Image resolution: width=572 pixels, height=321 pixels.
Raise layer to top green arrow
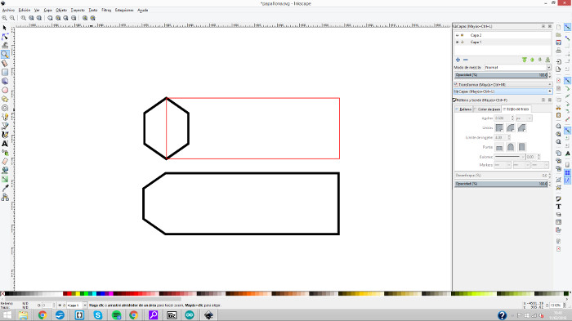(x=525, y=60)
